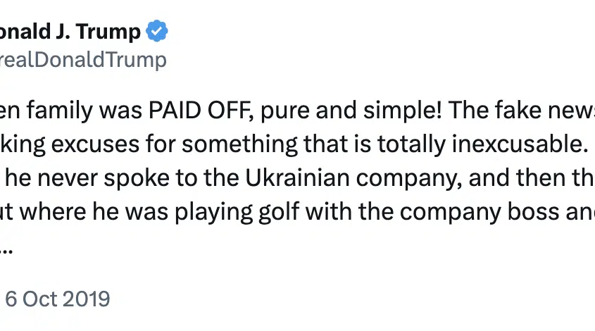Click the word inexcusable in the tweet
This screenshot has width=595, height=331.
point(520,144)
